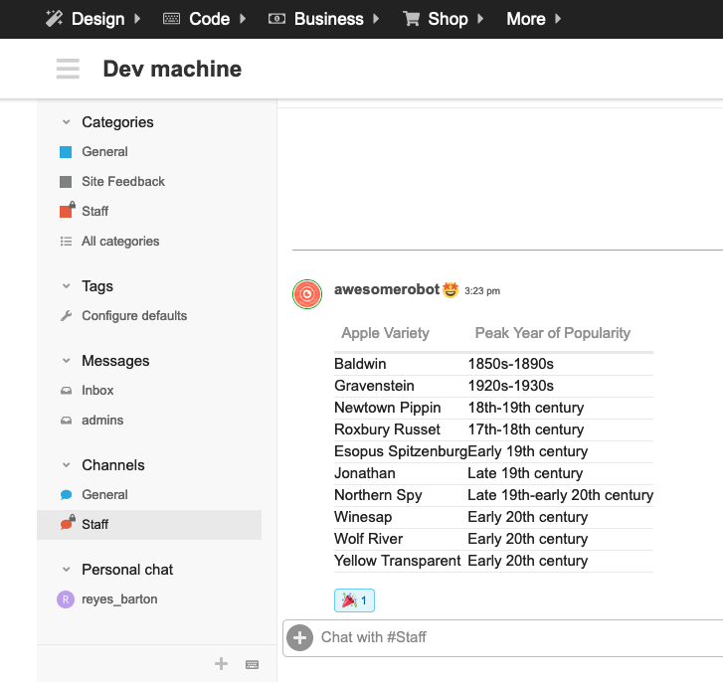Screen dimensions: 723x682
Task: Open personal chat with reyes_barton
Action: coord(119,599)
